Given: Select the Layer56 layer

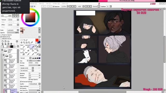Looking at the screenshot, I should click(10, 81).
